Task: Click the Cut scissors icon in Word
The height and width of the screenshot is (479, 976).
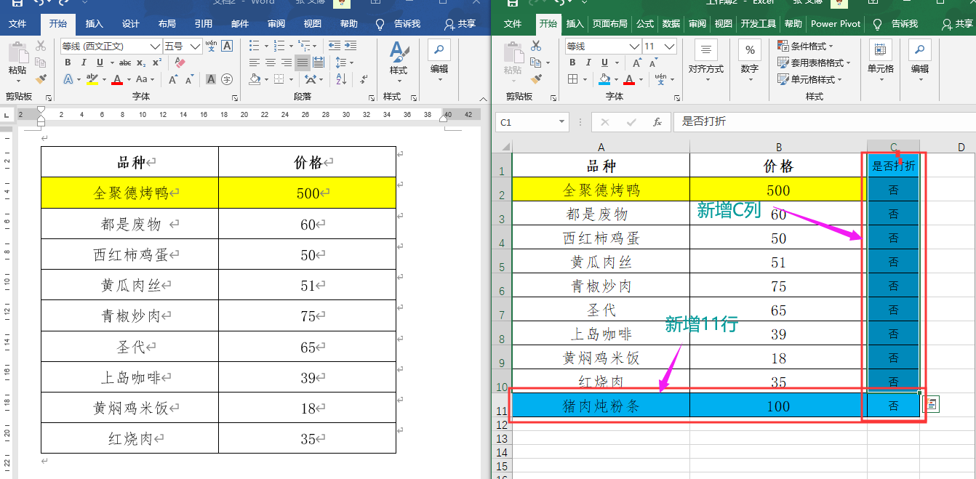Action: 41,46
